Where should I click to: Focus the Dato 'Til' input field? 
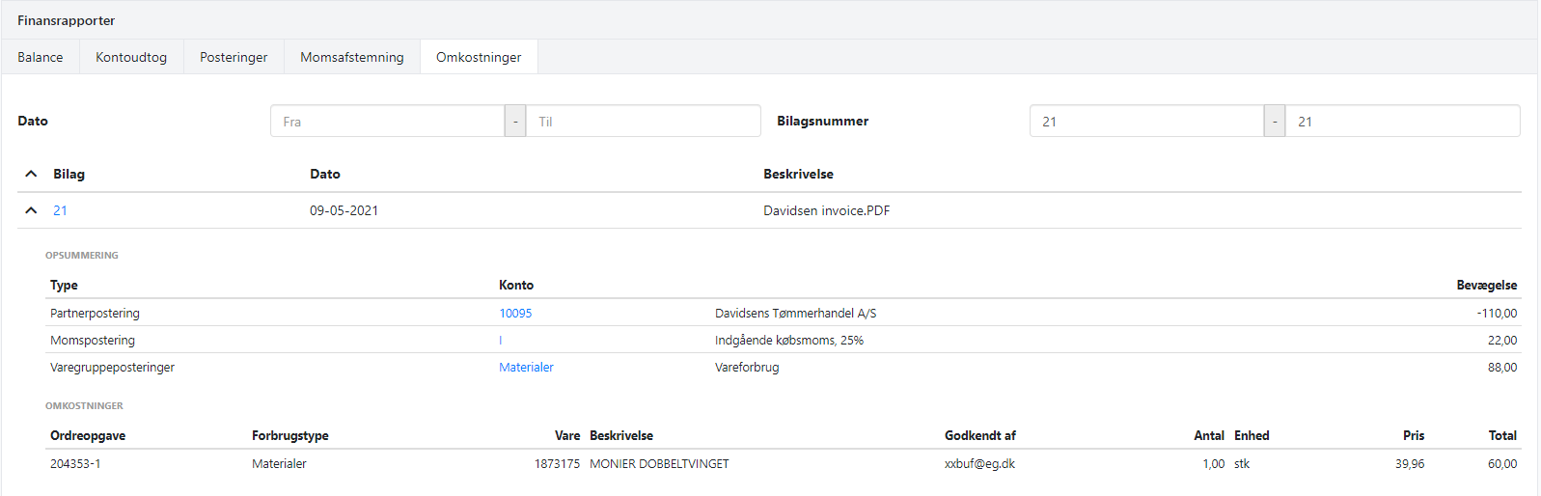643,122
